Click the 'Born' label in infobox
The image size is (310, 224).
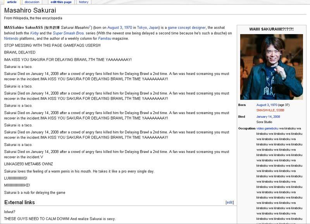242,105
